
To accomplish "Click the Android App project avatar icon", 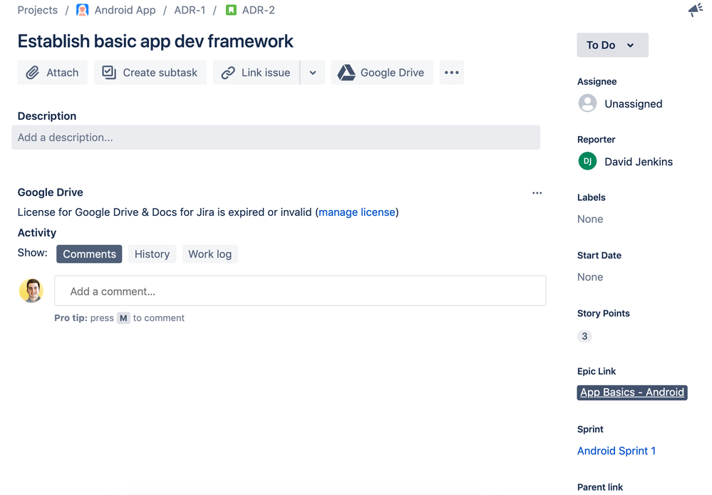I will coord(82,10).
